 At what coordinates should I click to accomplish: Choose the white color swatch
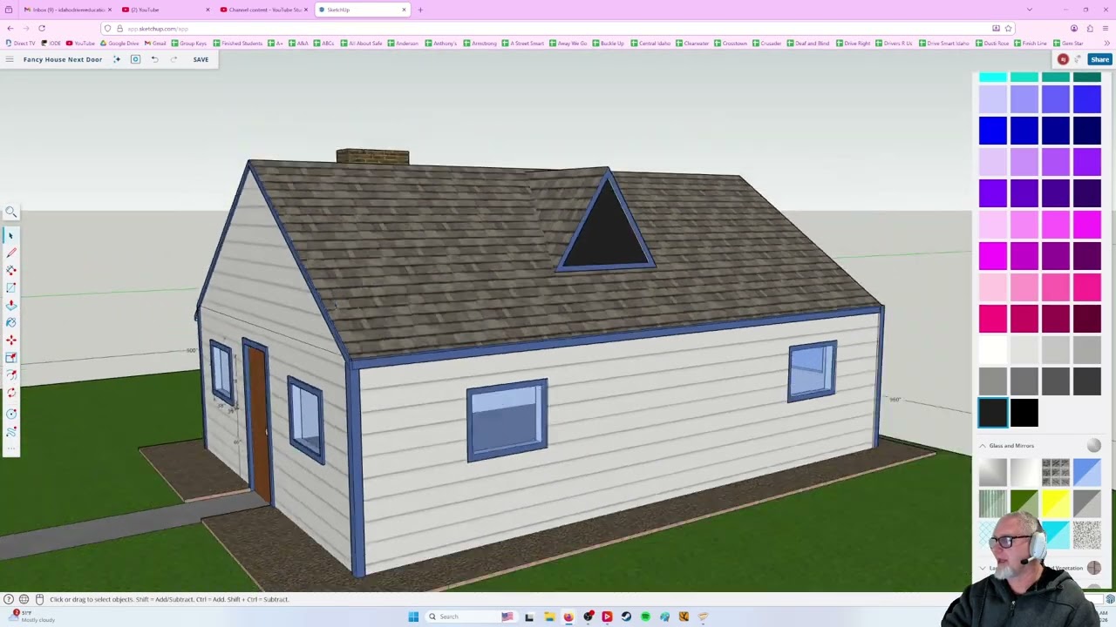993,350
